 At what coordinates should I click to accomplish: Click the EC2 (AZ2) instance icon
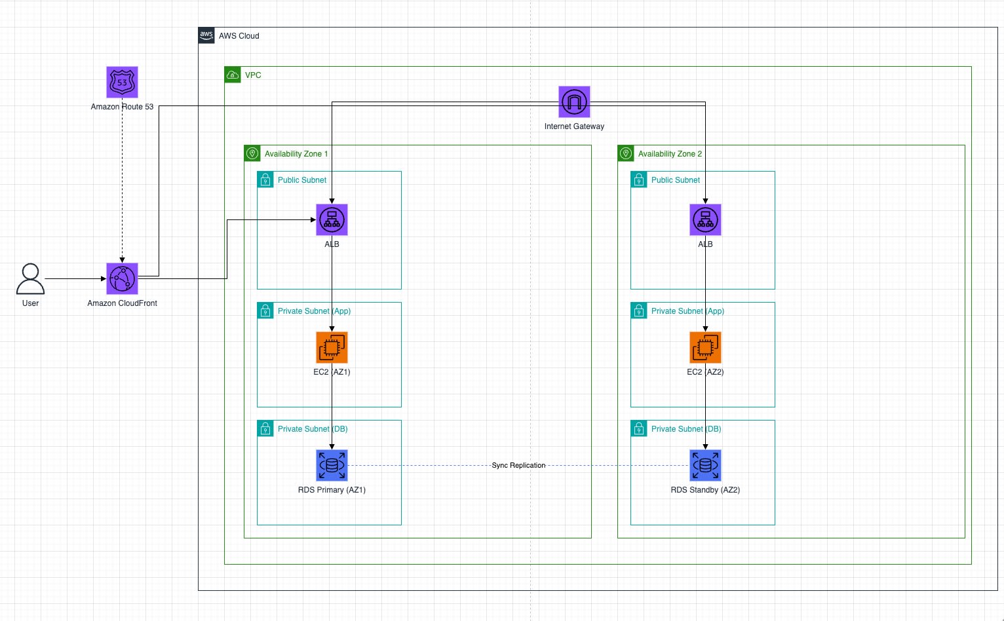[x=705, y=347]
